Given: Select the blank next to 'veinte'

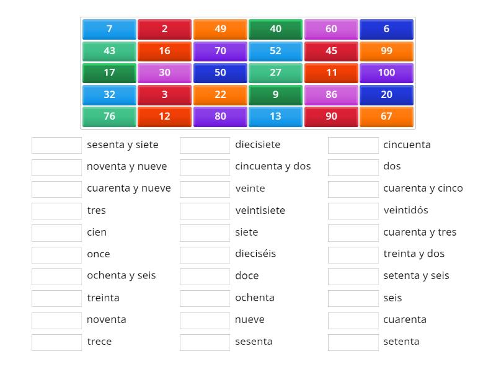Looking at the screenshot, I should (x=205, y=188).
